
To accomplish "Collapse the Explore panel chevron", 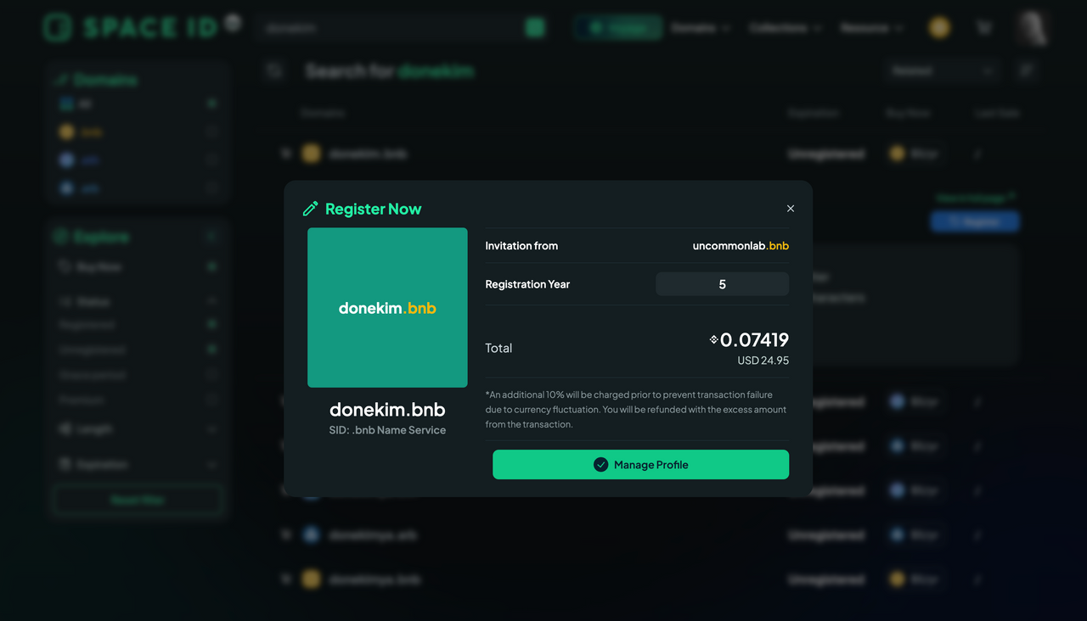I will 212,237.
